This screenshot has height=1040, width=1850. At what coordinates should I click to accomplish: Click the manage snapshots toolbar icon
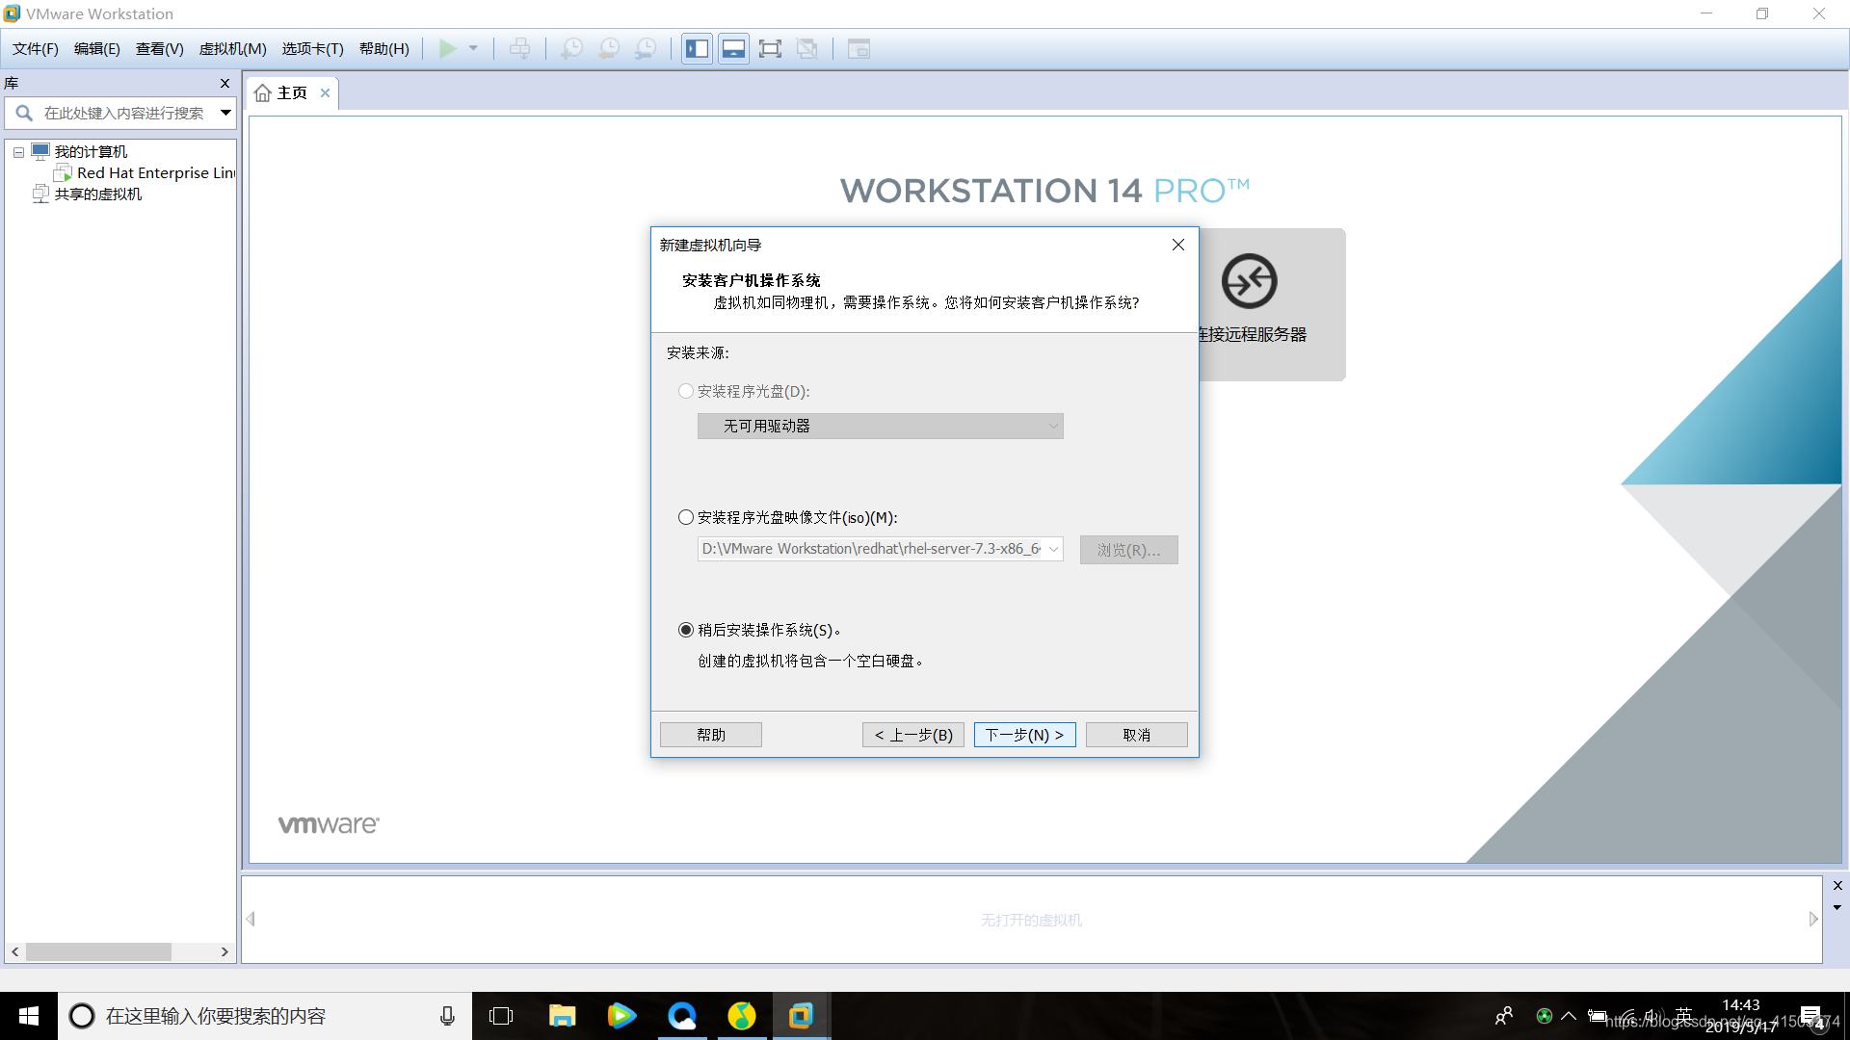tap(646, 48)
